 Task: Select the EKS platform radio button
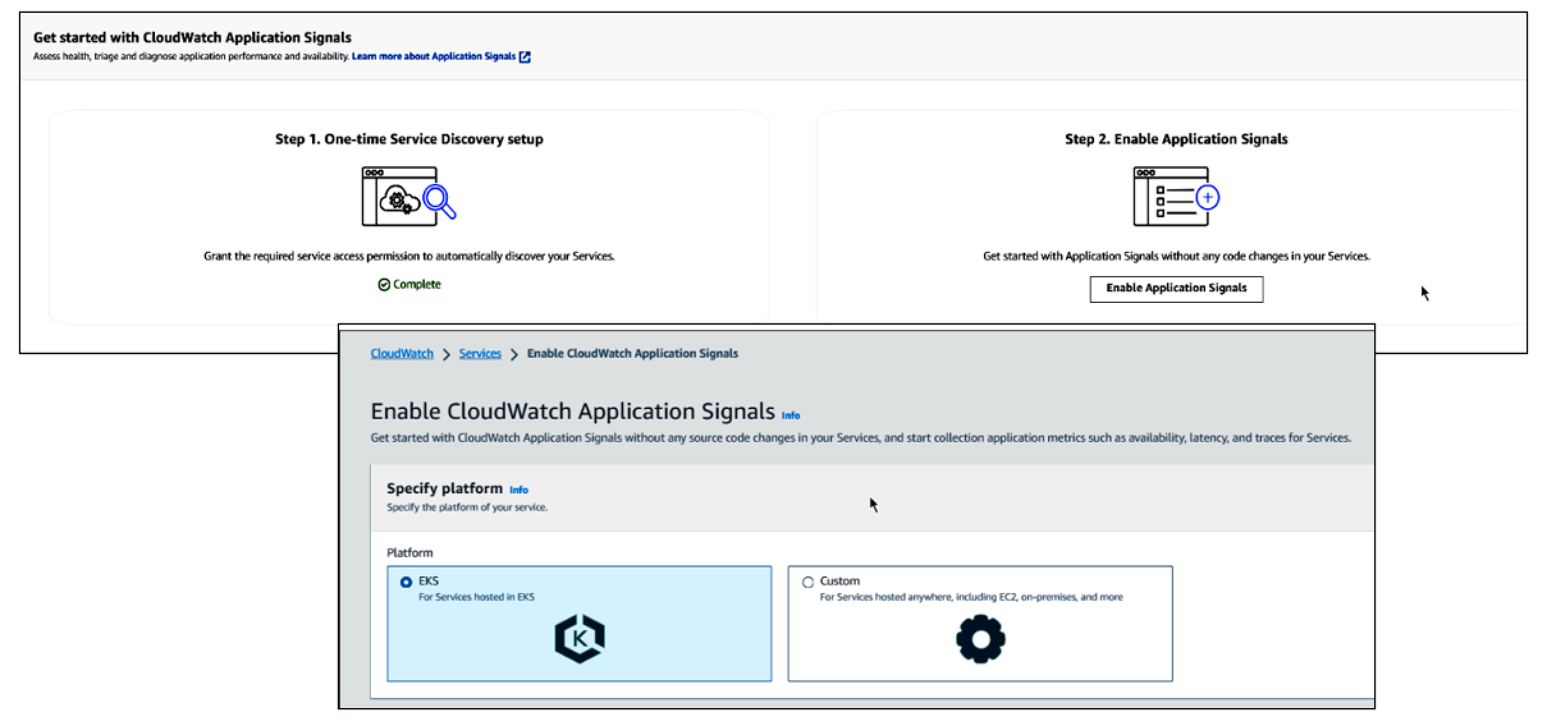[406, 582]
